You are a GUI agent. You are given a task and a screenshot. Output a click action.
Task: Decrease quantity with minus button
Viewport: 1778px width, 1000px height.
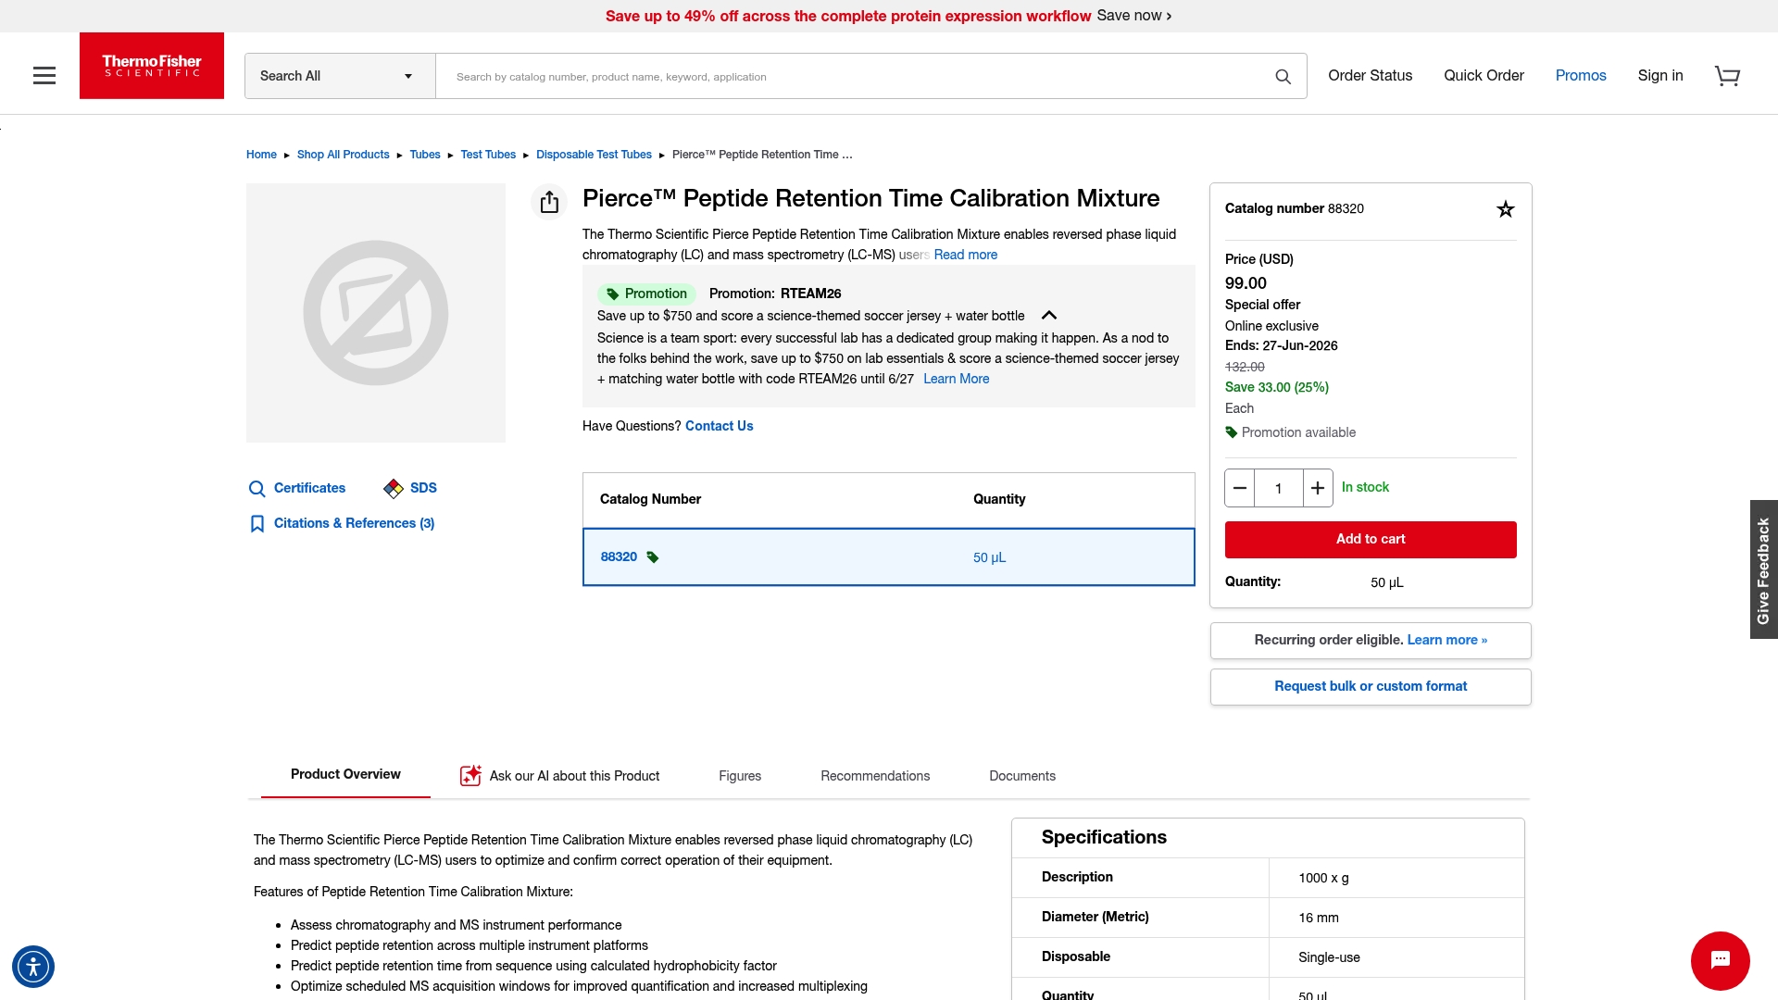click(x=1240, y=488)
